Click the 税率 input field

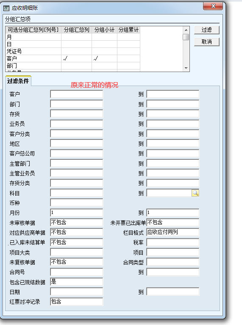point(173,242)
